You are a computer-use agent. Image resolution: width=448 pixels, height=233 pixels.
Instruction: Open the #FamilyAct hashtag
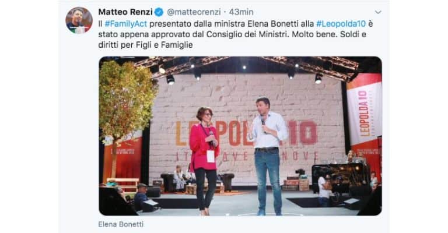[126, 24]
